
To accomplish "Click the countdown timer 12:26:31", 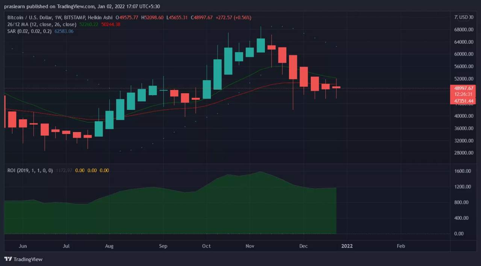I will [463, 94].
